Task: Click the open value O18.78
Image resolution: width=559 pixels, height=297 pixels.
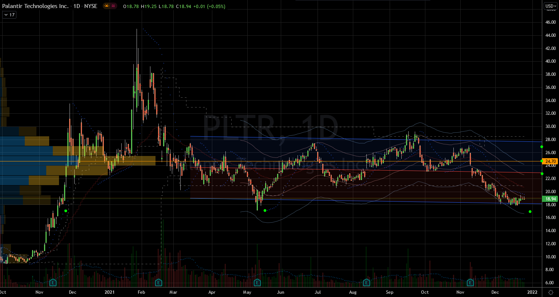Action: pos(131,7)
